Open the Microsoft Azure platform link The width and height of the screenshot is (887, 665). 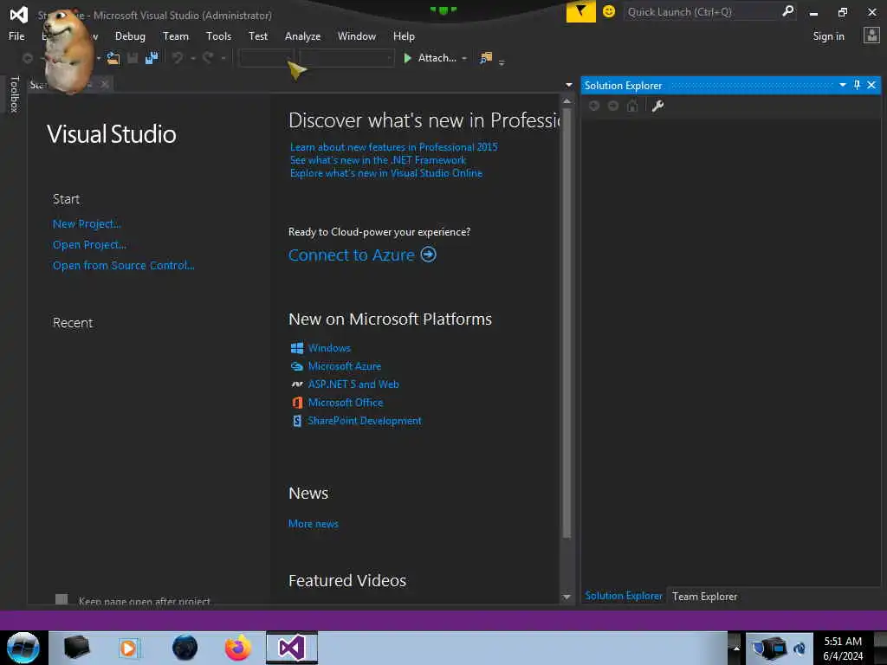(345, 366)
